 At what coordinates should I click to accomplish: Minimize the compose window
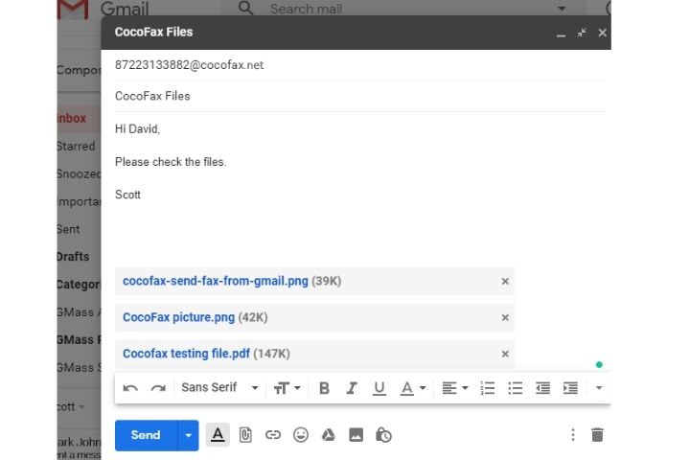561,34
